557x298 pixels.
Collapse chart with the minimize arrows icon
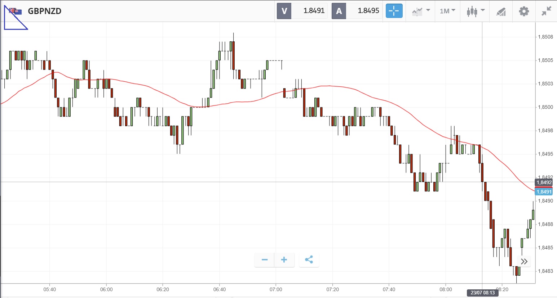tap(546, 11)
